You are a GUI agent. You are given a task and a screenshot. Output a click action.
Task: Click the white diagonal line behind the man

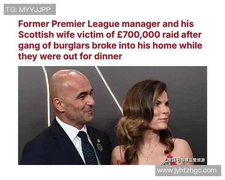pos(109,89)
